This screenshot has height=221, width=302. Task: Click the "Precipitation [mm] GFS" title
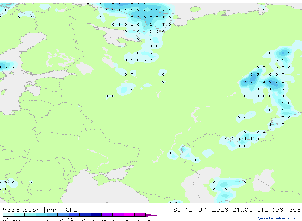click(x=39, y=210)
